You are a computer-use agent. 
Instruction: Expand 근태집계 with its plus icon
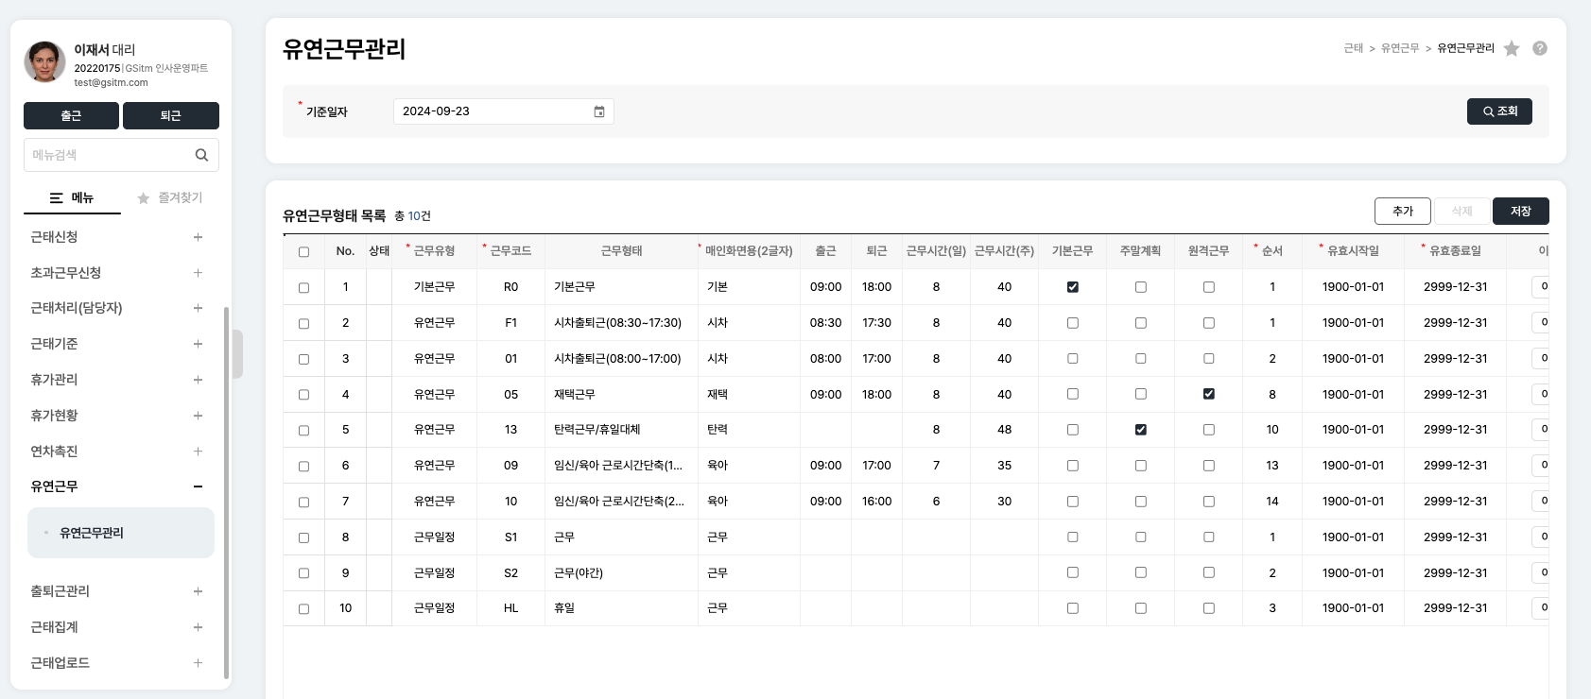pyautogui.click(x=198, y=627)
